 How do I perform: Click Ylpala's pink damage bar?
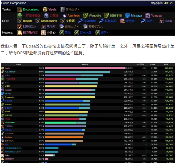pos(85,68)
